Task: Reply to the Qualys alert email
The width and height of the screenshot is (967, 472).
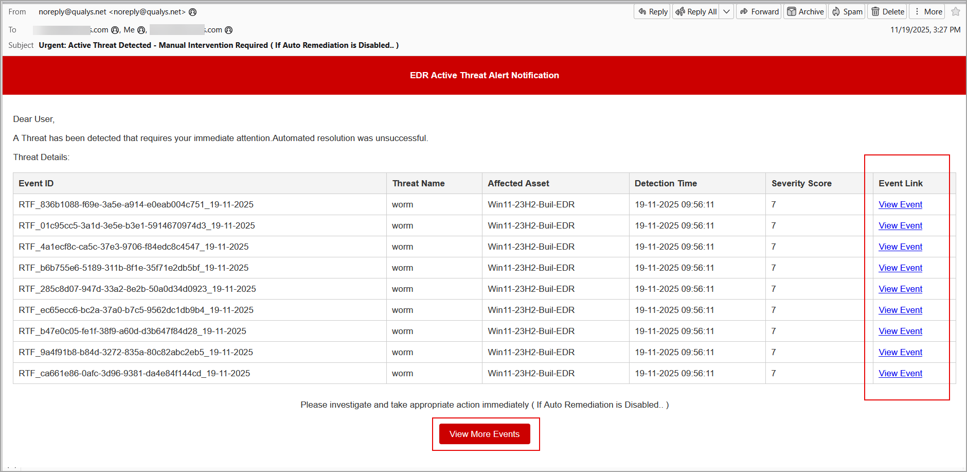Action: point(652,12)
